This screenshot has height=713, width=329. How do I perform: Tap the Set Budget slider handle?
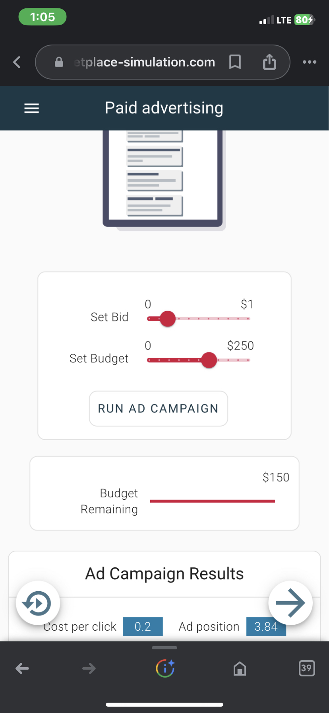point(209,360)
